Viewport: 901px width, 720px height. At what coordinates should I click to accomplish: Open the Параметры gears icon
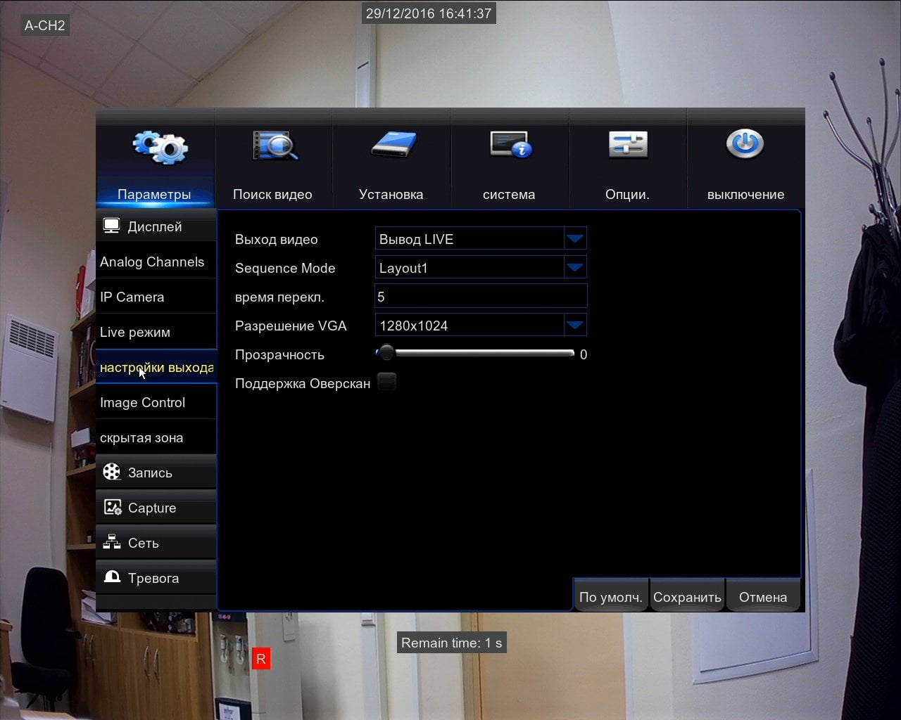[x=160, y=148]
